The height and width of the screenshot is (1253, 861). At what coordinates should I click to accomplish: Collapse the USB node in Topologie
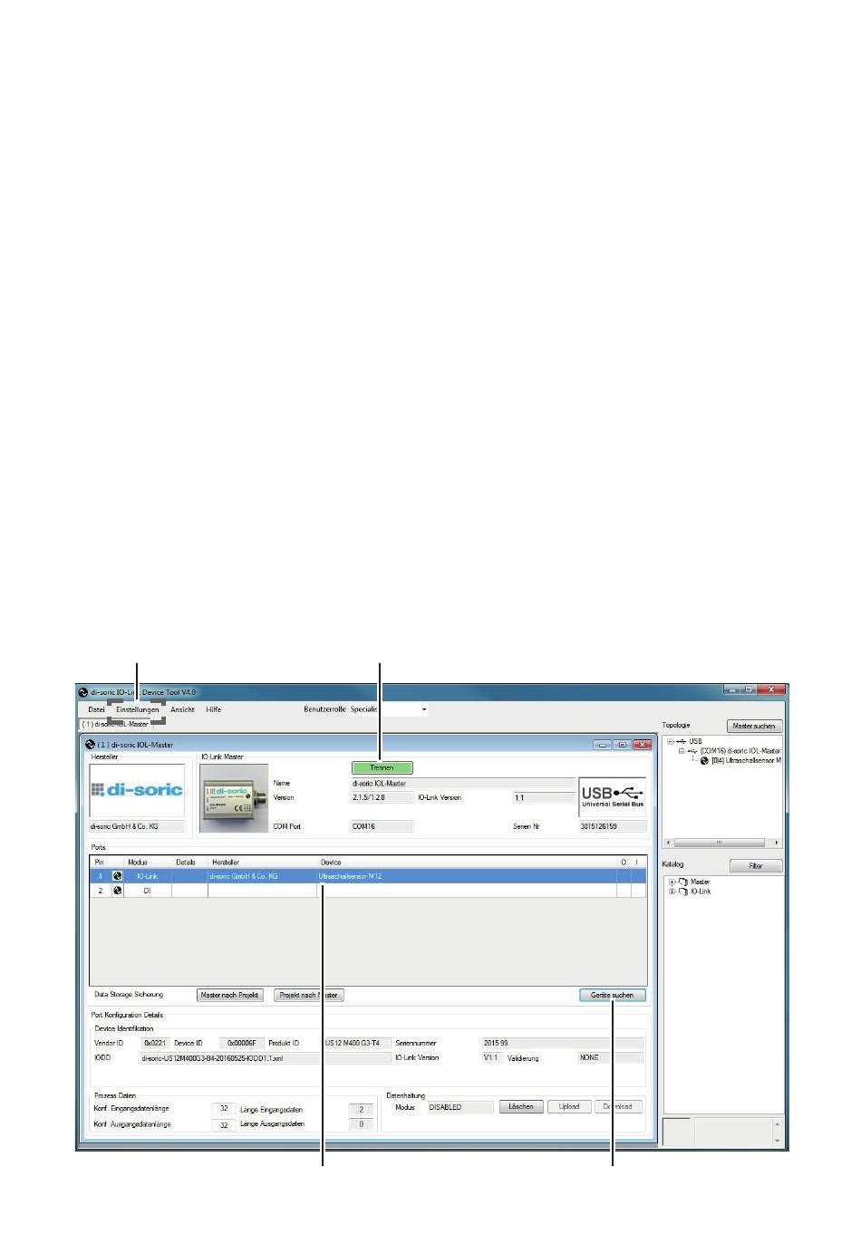click(x=671, y=741)
